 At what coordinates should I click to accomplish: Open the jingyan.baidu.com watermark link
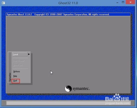point(117,103)
